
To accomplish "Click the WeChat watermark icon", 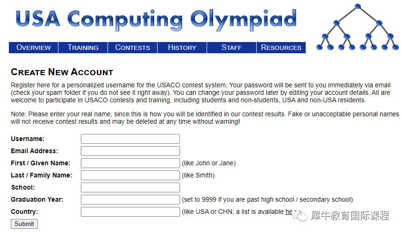I will click(300, 215).
